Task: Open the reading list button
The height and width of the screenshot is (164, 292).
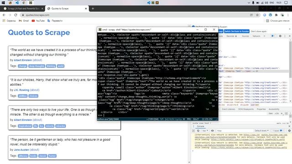Action: (x=278, y=21)
